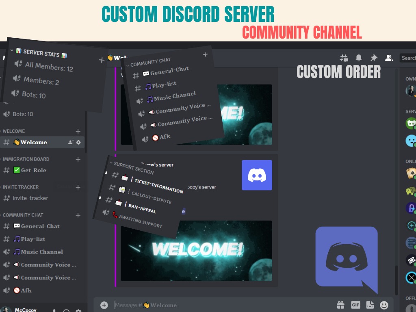The image size is (416, 312).
Task: Open notification settings via the bell icon
Action: 359,58
